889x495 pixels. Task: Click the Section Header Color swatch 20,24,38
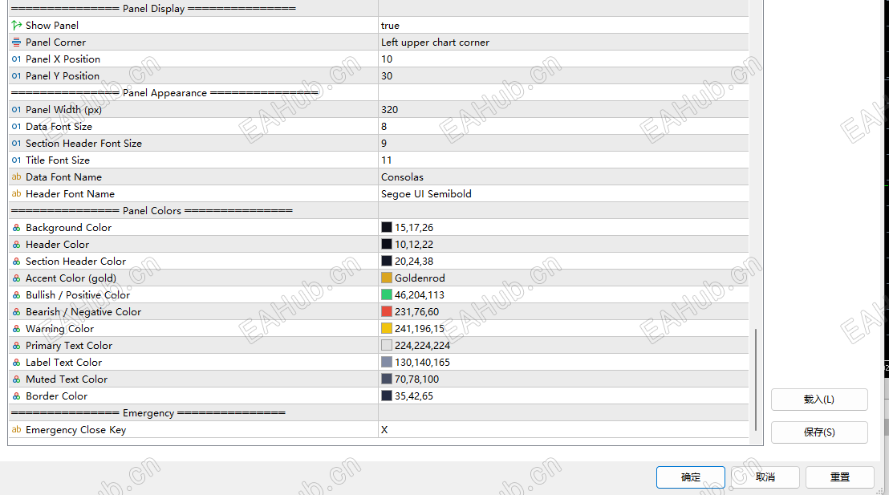point(387,262)
